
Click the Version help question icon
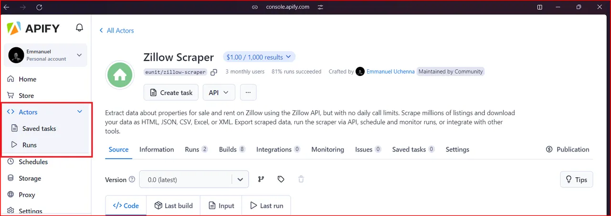click(x=132, y=180)
